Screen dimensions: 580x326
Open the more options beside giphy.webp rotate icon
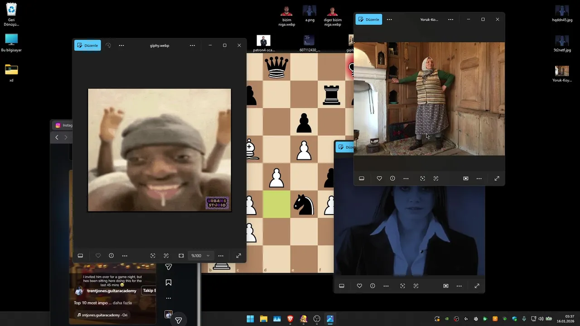point(121,45)
